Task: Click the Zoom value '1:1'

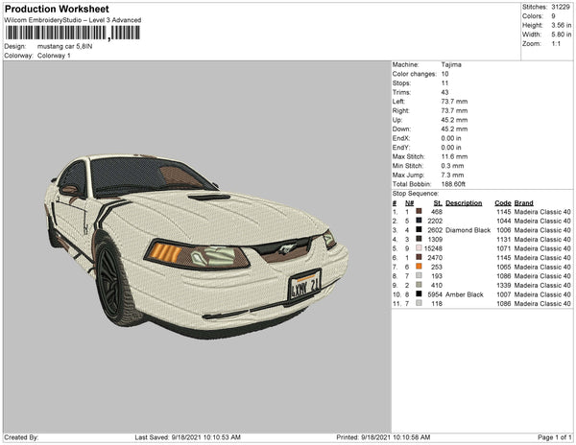Action: pos(556,44)
